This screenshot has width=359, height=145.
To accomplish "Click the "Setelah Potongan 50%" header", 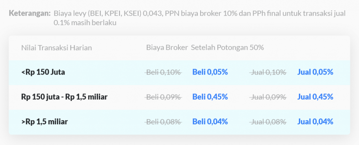I will click(227, 48).
